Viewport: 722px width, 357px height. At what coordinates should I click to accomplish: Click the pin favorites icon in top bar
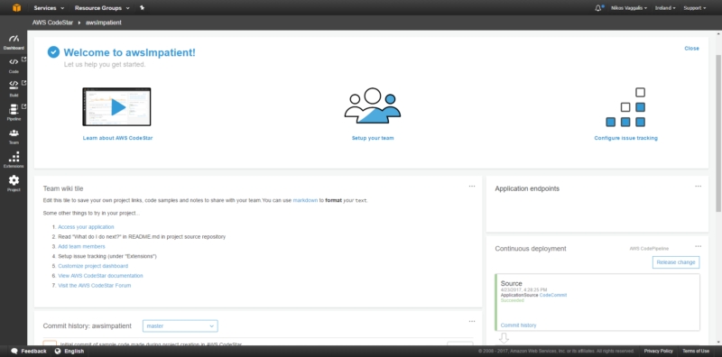click(x=142, y=7)
